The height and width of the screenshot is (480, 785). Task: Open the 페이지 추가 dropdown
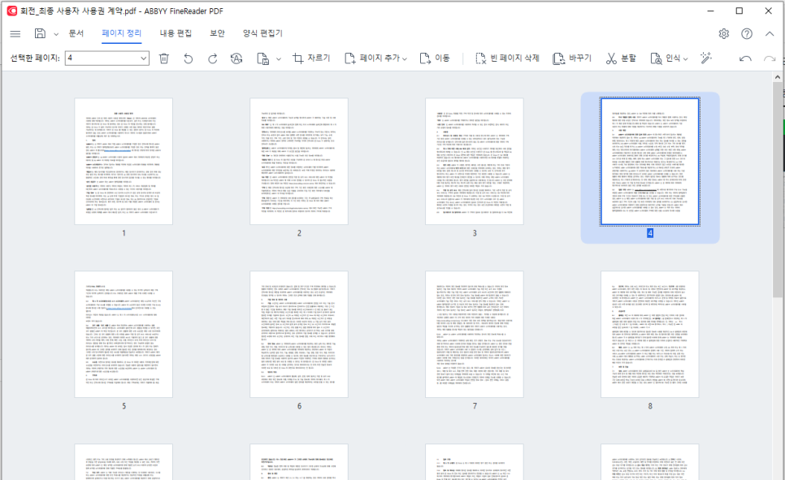pos(375,58)
